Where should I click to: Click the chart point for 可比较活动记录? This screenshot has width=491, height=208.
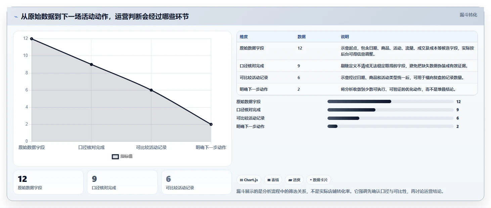151,90
